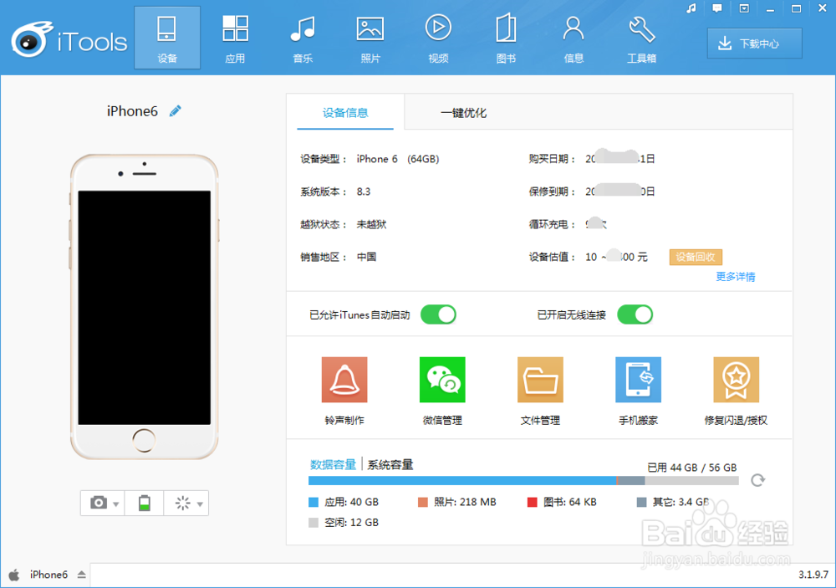Click the music note icon in title bar
836x588 pixels.
click(691, 8)
